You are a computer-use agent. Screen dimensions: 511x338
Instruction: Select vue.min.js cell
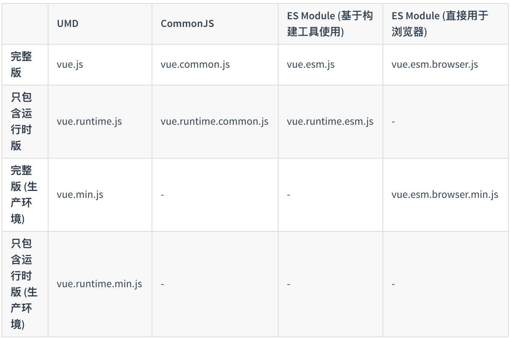pyautogui.click(x=80, y=194)
